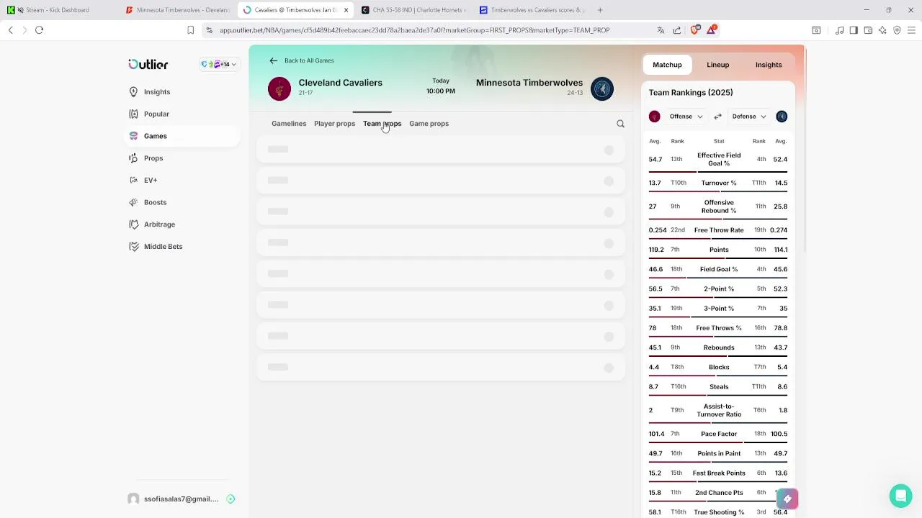Open the Offense dropdown
Viewport: 922px width, 518px height.
tap(686, 117)
